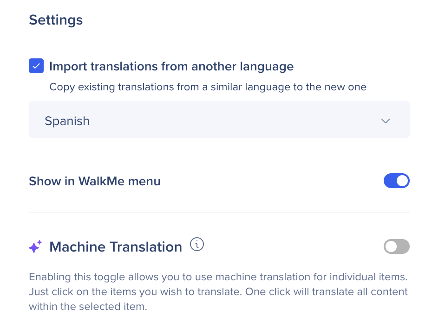Click the Enabling this toggle description line
The image size is (445, 328).
point(218,277)
